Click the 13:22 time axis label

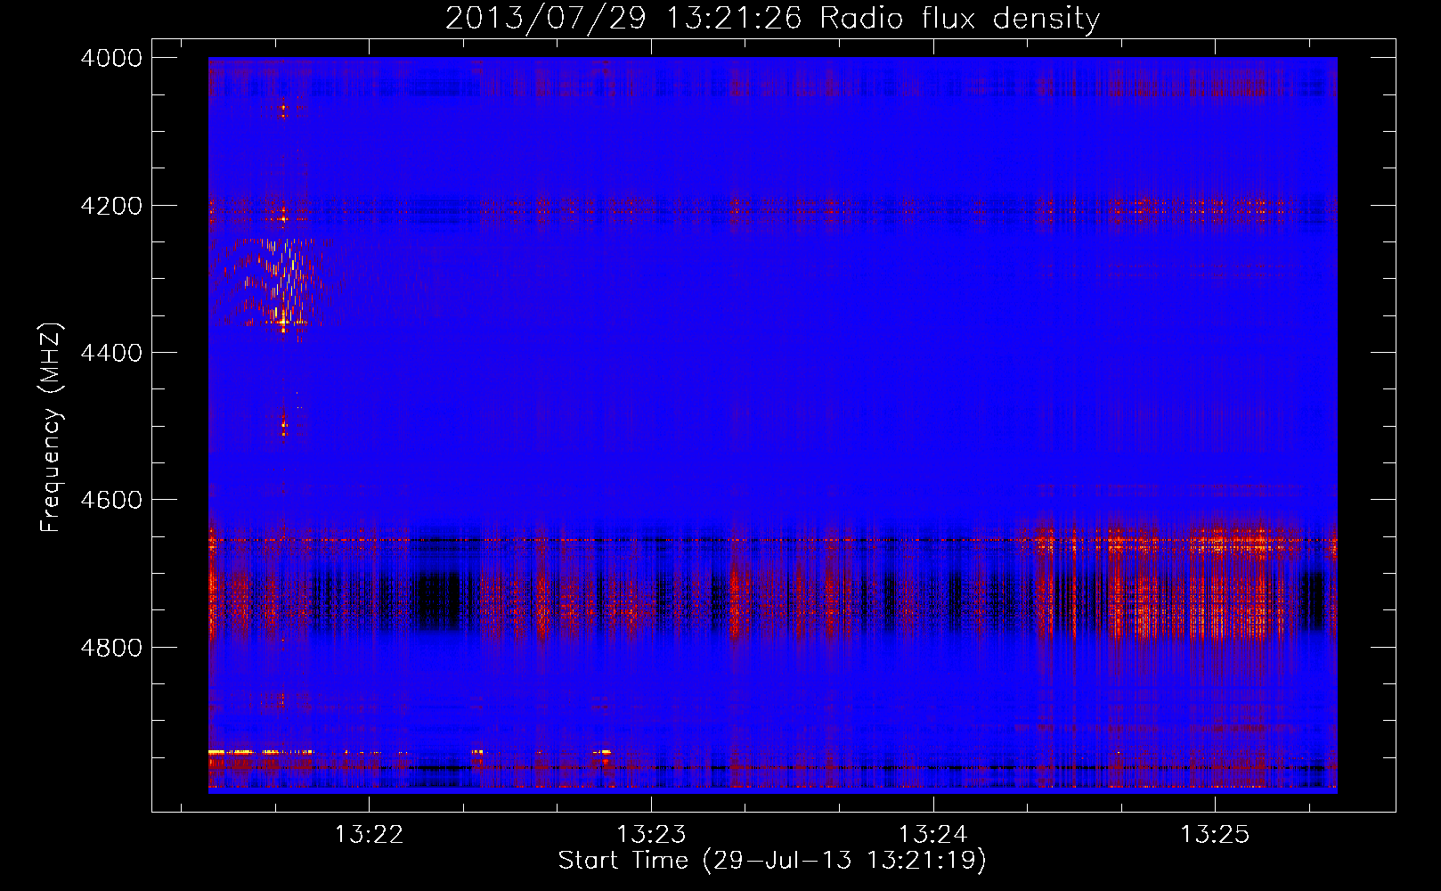click(x=369, y=834)
